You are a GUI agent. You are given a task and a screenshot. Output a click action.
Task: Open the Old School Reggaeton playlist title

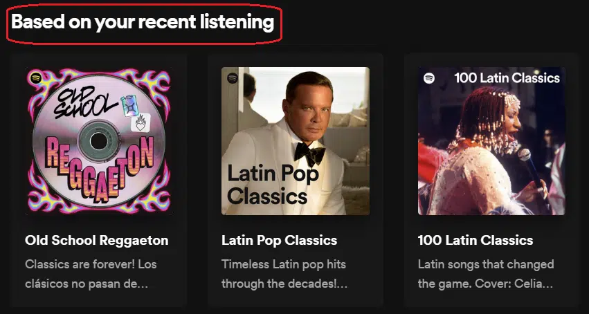96,241
